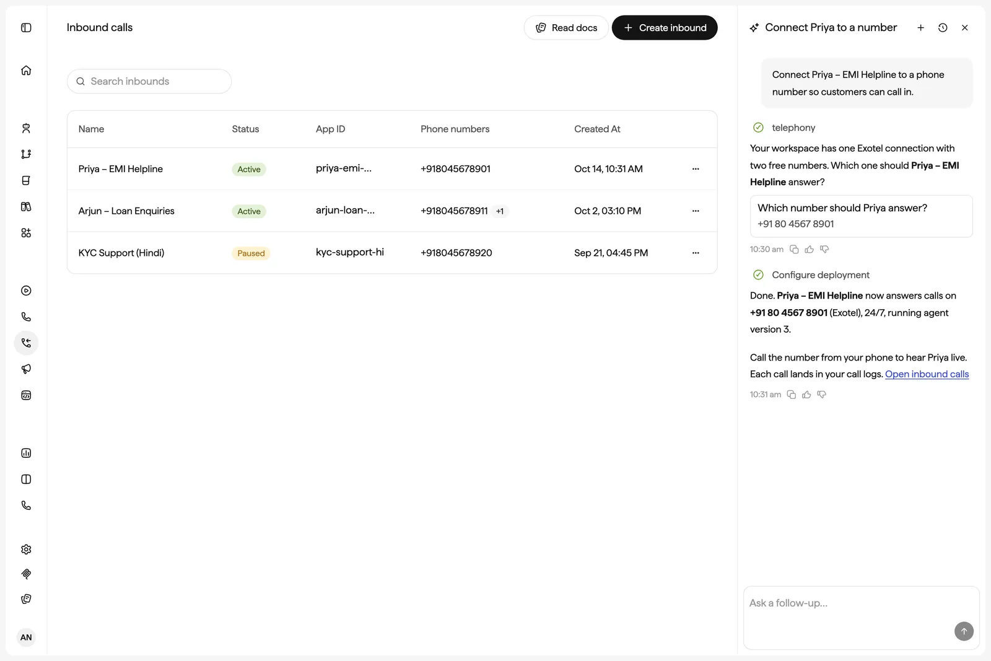This screenshot has height=661, width=991.
Task: Open the campaigns megaphone icon
Action: point(26,369)
